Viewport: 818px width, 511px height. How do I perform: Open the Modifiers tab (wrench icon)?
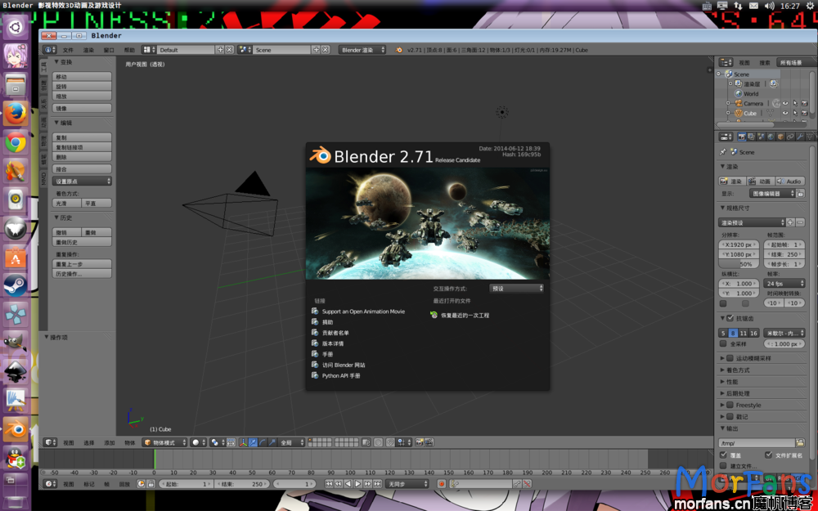pyautogui.click(x=800, y=137)
